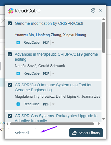
Task: Click the Select all button
Action: coord(22,133)
